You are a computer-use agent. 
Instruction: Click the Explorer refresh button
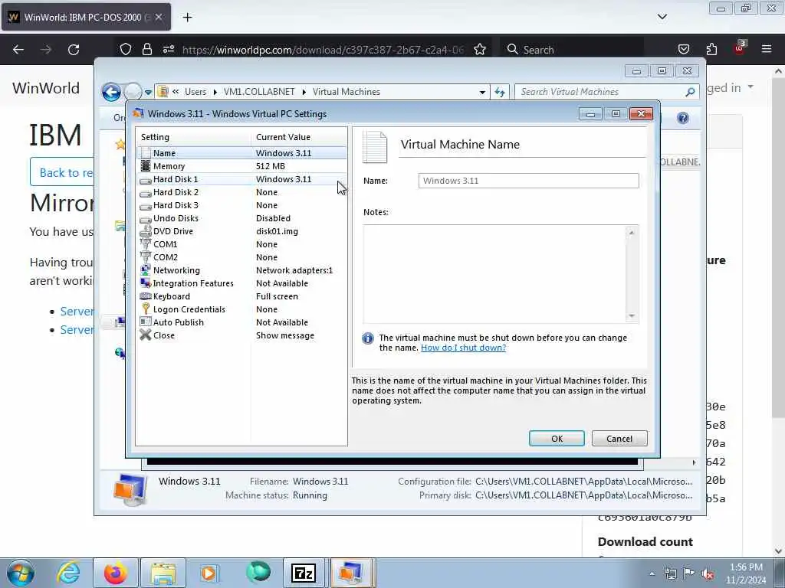pos(500,92)
